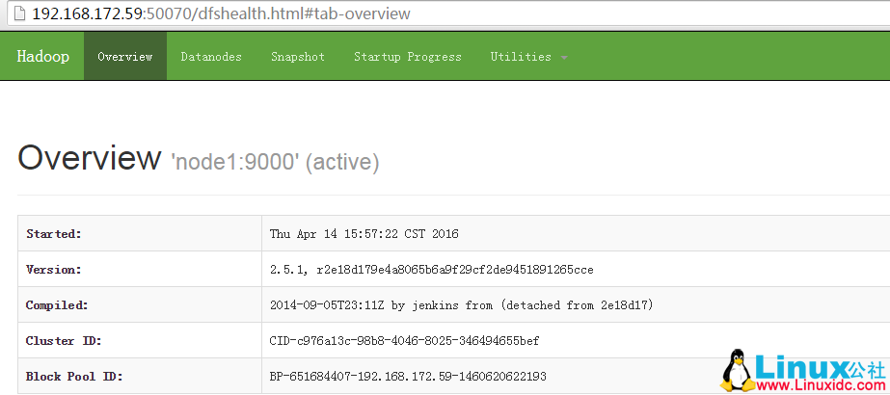Open the Utilities menu
890x395 pixels.
[x=528, y=57]
